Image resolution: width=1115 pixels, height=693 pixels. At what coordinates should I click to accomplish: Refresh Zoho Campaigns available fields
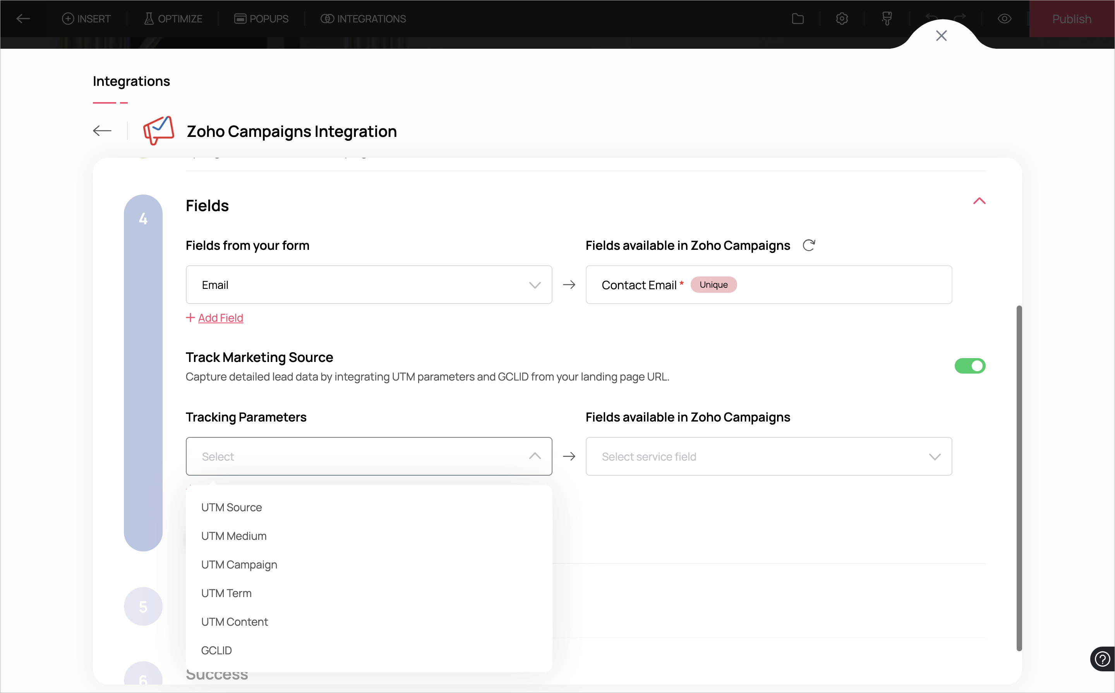(x=808, y=245)
